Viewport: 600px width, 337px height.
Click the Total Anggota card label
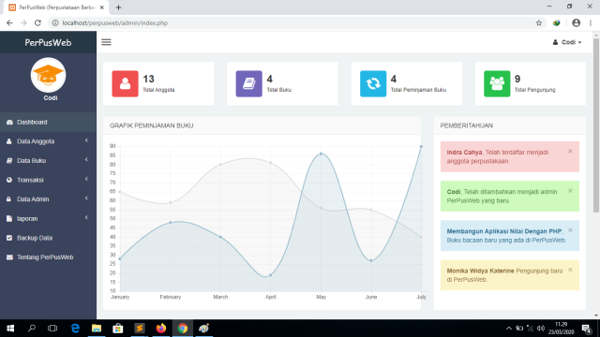tap(158, 90)
